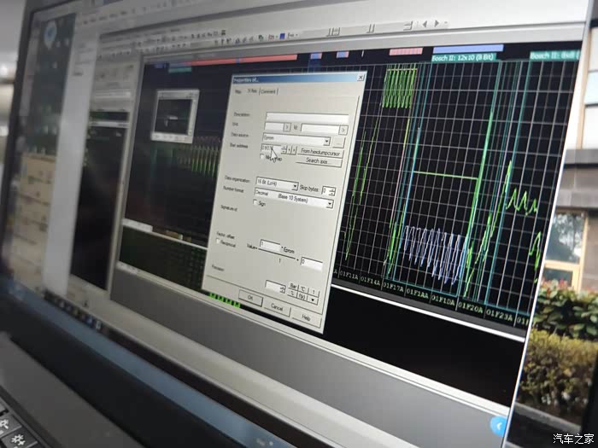Click the pink map marker bar above graph

tap(406, 51)
